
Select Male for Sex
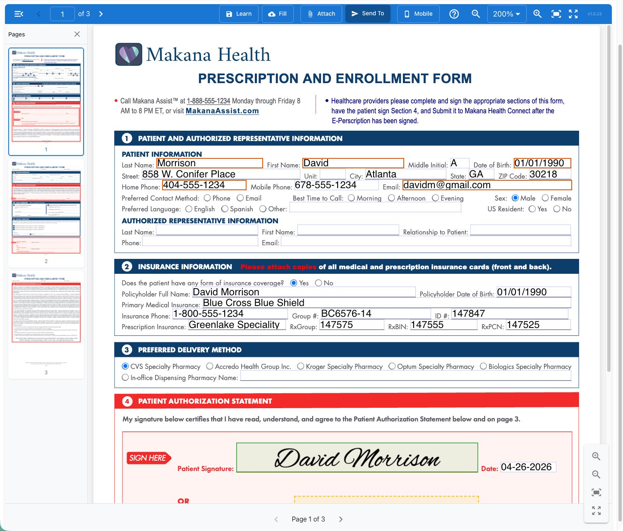(515, 198)
